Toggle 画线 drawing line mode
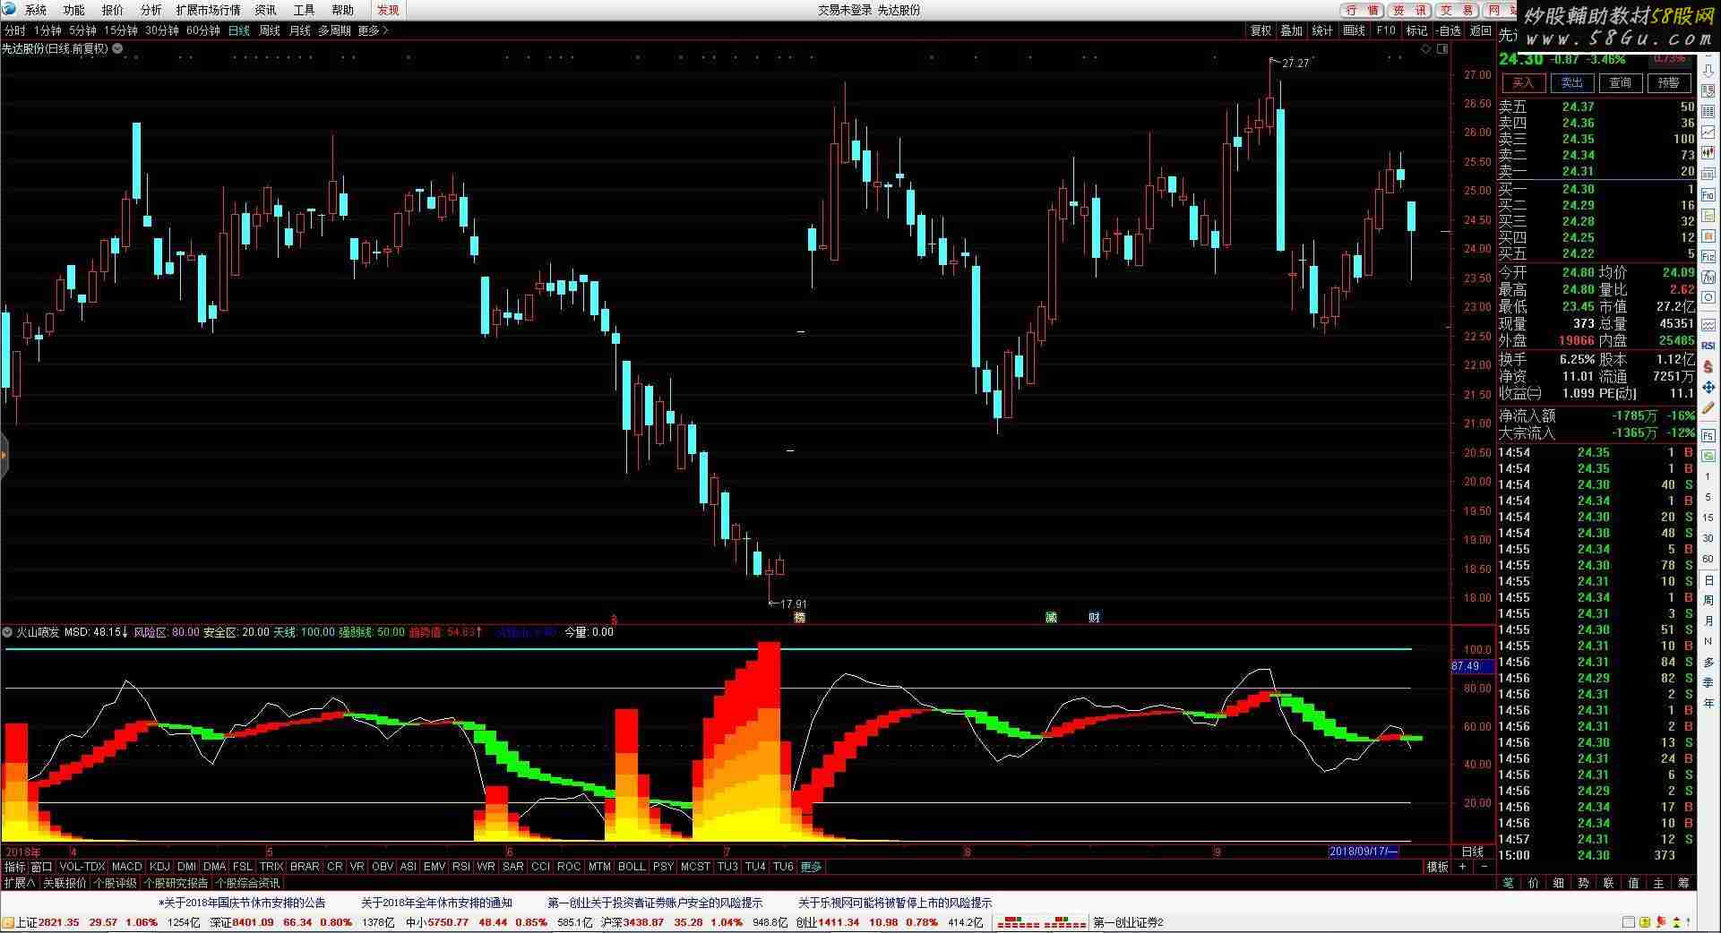 pos(1354,30)
